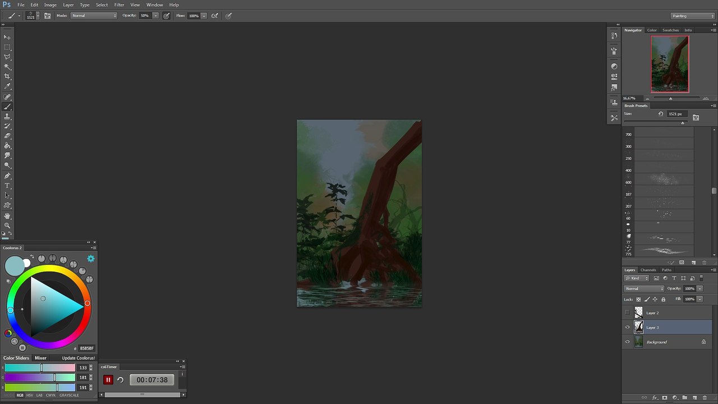This screenshot has height=404, width=718.
Task: Select the Brush tool in toolbox
Action: 7,107
